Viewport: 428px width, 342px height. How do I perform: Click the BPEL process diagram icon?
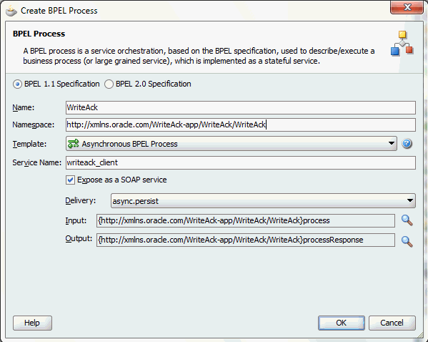[402, 43]
